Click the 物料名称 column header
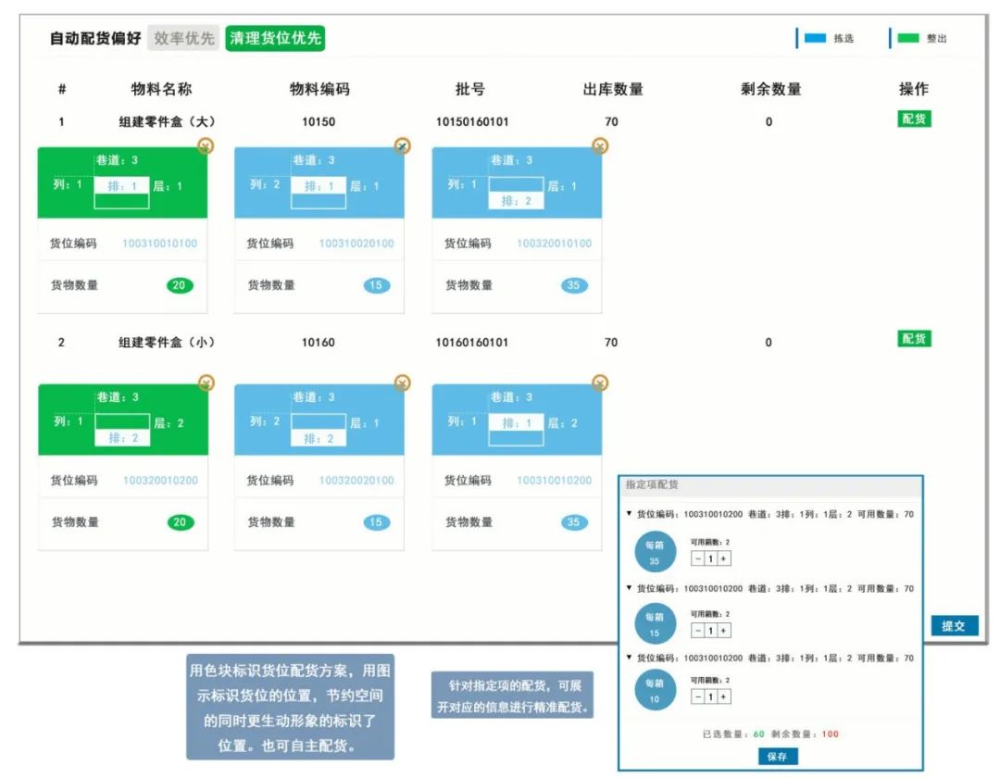 pos(161,89)
